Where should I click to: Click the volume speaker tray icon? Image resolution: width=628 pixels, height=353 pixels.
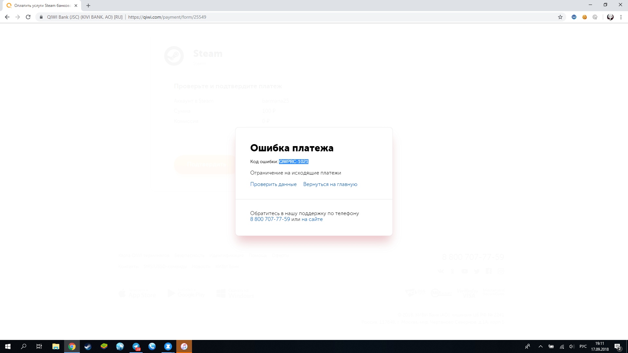(572, 346)
